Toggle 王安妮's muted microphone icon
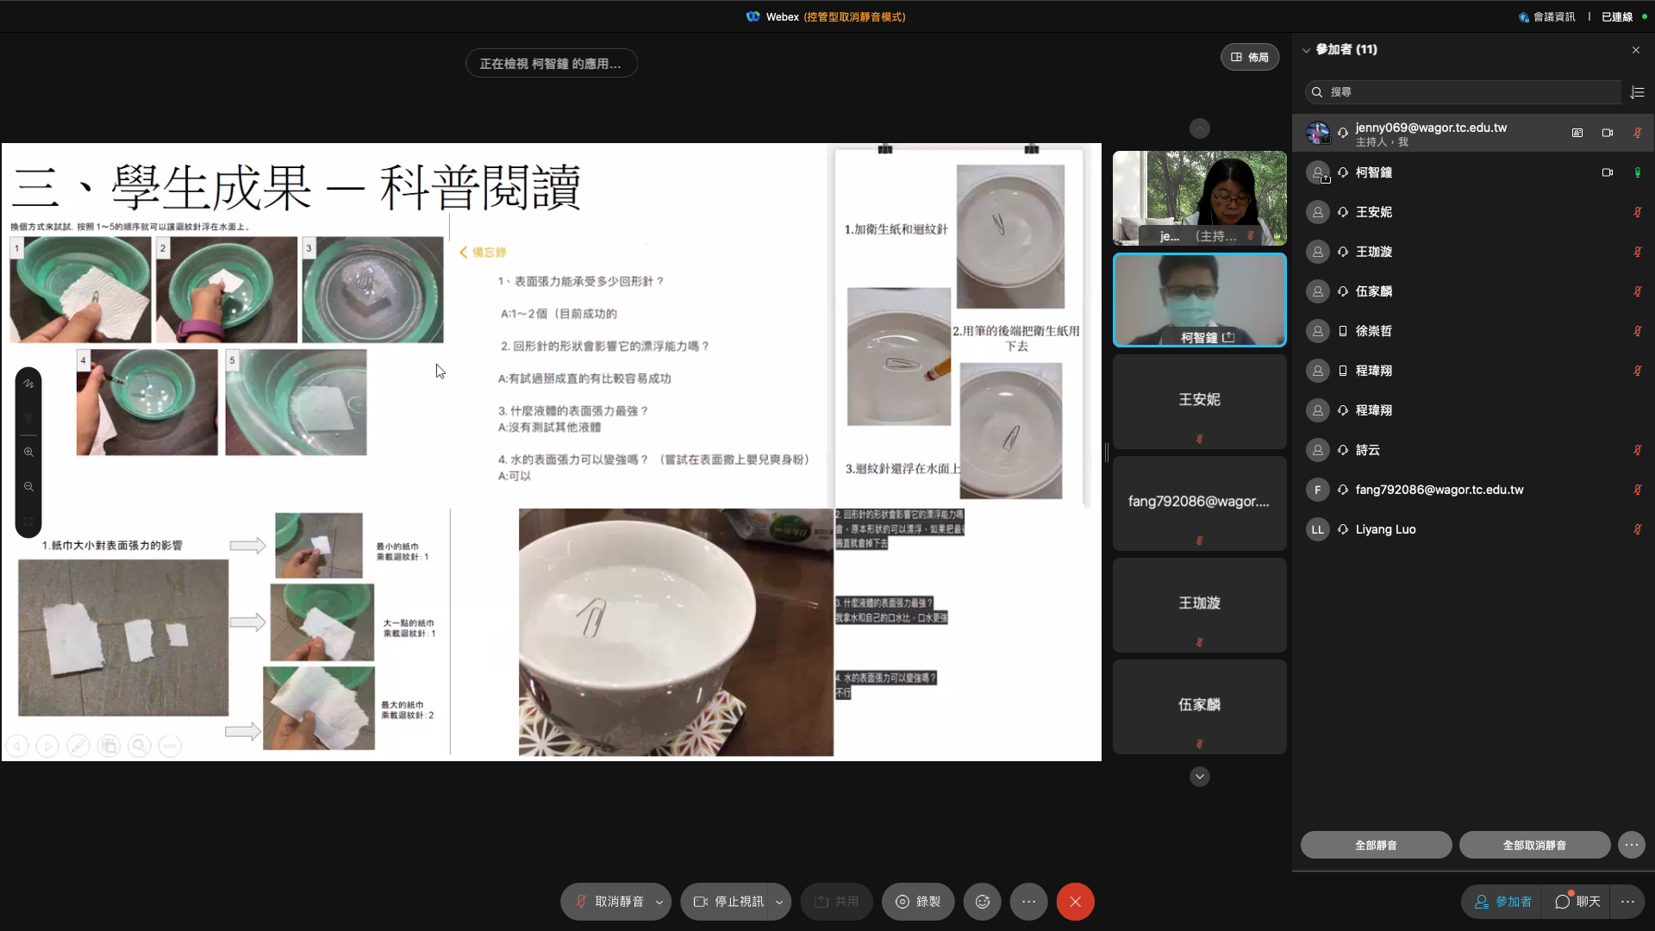Viewport: 1655px width, 931px height. click(x=1637, y=212)
